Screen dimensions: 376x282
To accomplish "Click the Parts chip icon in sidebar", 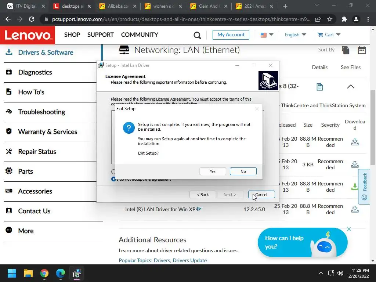I will 9,171.
